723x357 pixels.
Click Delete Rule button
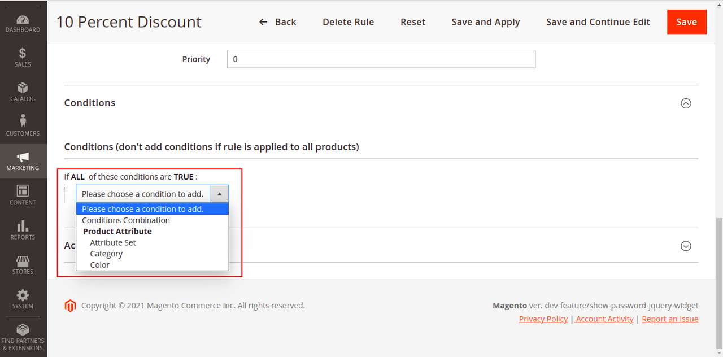349,22
